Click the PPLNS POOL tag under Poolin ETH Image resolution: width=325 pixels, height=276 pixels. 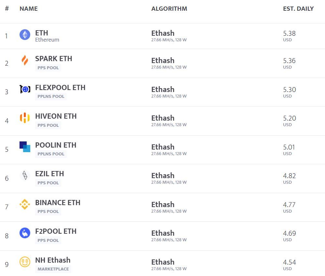click(51, 154)
